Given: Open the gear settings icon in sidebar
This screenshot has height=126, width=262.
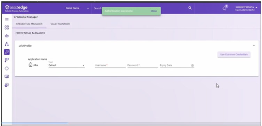Looking at the screenshot, I should 7,85.
